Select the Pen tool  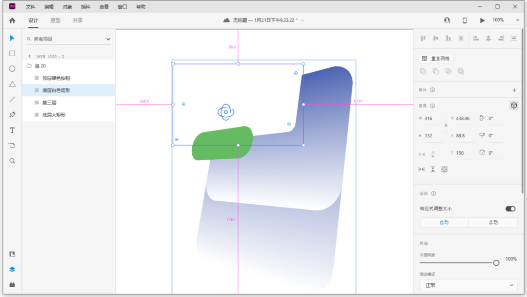pos(12,115)
